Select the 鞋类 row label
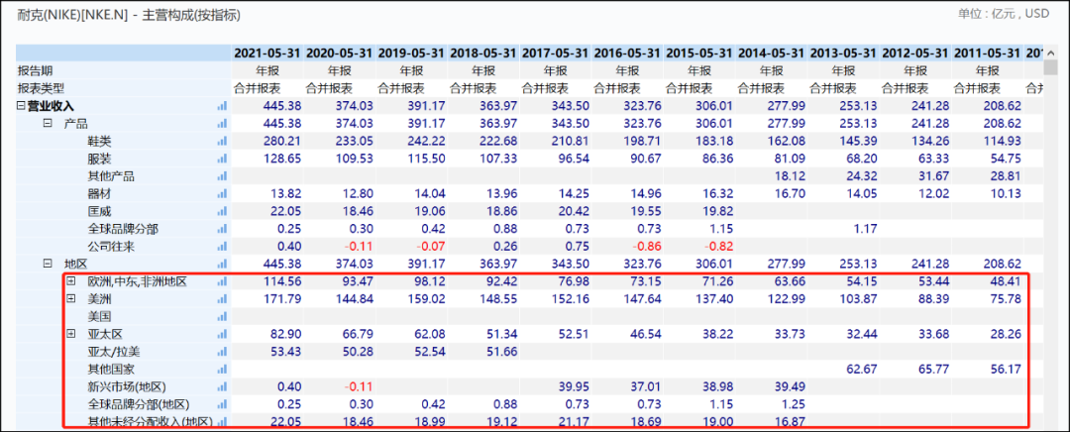Viewport: 1070px width, 432px height. pyautogui.click(x=98, y=142)
